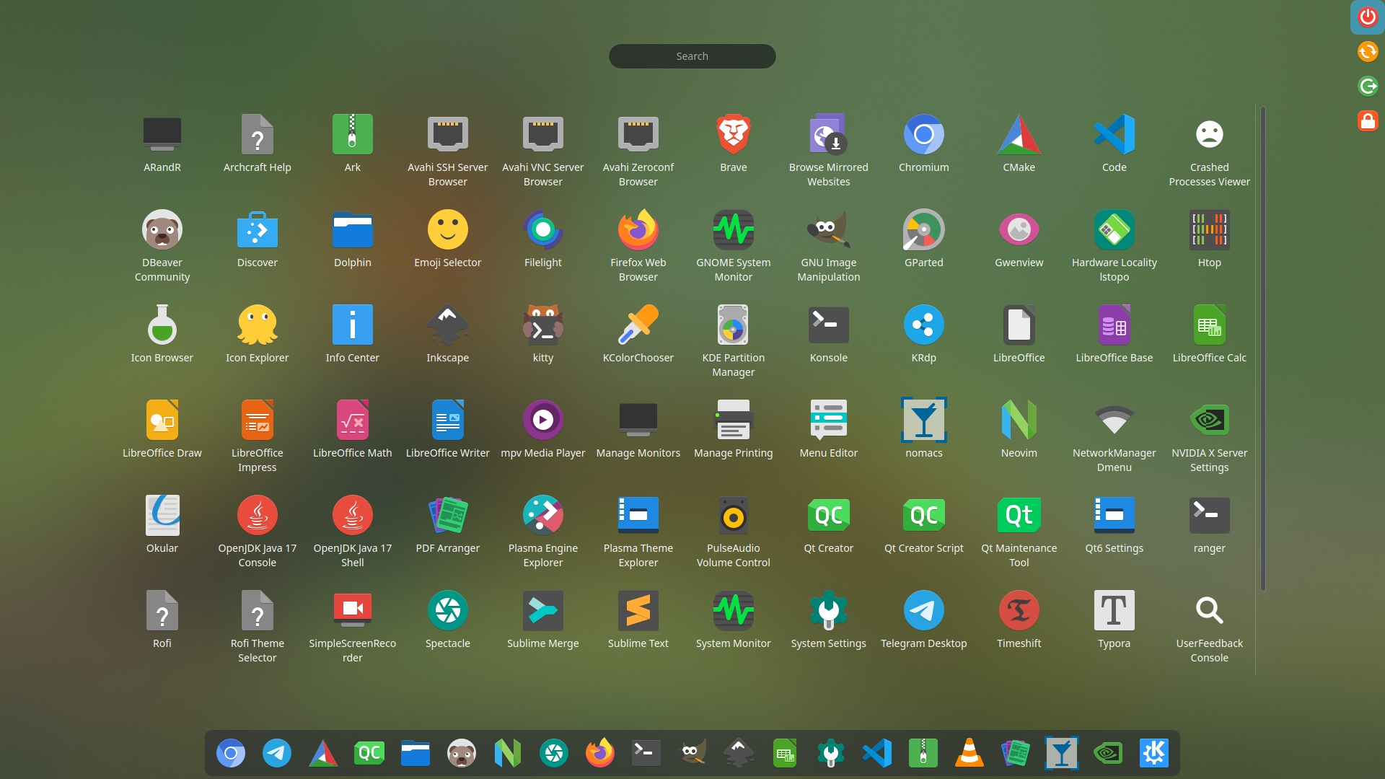Open Spectacle in the app grid
The height and width of the screenshot is (779, 1385).
tap(448, 620)
